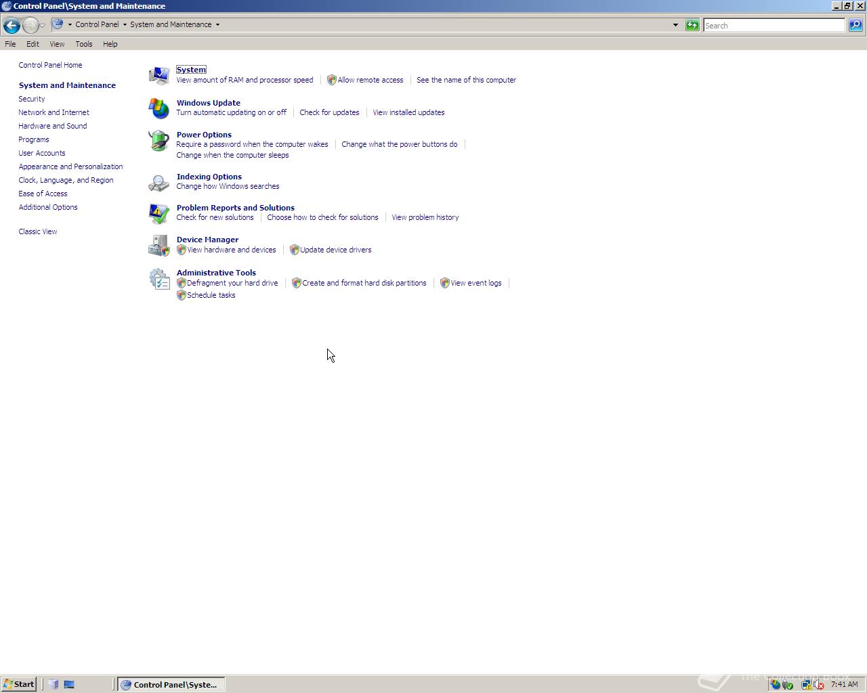Open the Help menu

coord(110,44)
